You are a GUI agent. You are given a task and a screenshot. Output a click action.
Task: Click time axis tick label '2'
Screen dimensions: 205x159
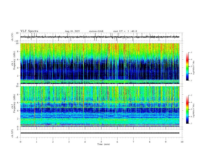click(53, 142)
